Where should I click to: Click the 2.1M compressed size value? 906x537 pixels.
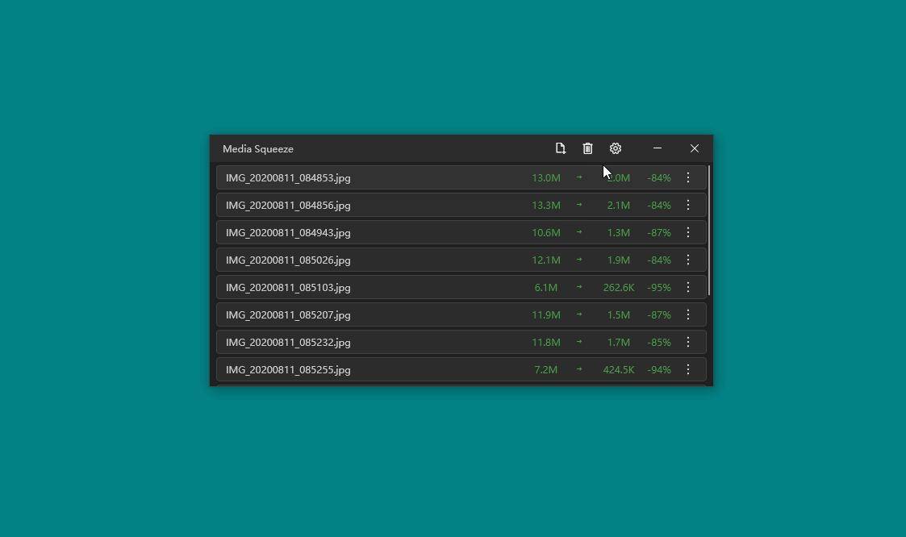point(619,206)
